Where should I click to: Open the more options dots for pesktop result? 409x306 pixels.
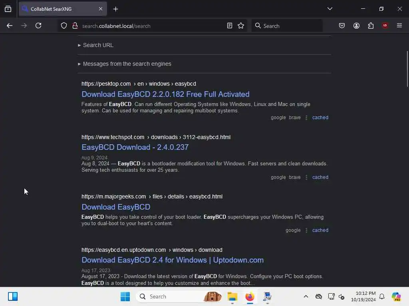click(306, 118)
